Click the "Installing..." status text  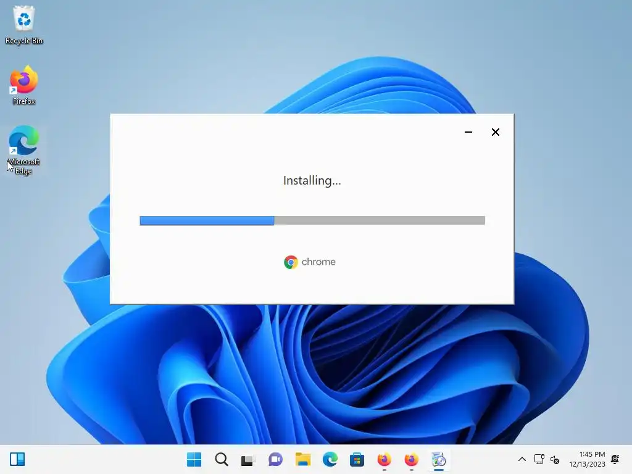(x=312, y=181)
